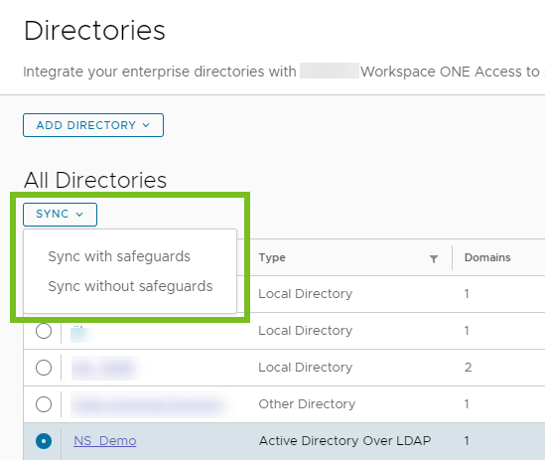The image size is (545, 460).
Task: Click the All Directories heading
Action: click(x=95, y=180)
